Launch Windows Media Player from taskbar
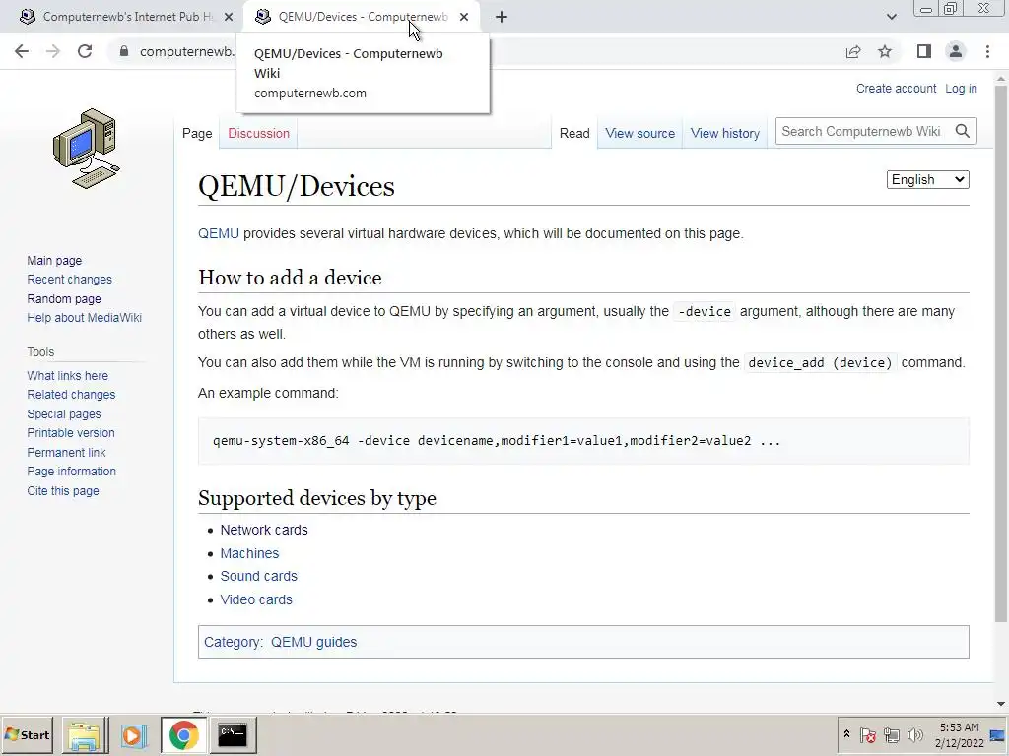The image size is (1009, 756). (134, 734)
